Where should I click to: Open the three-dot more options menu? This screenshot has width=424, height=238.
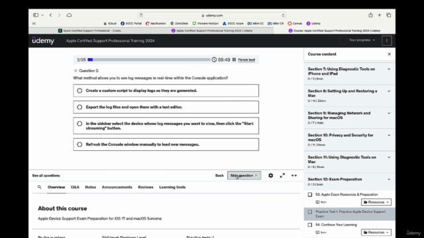coord(387,41)
